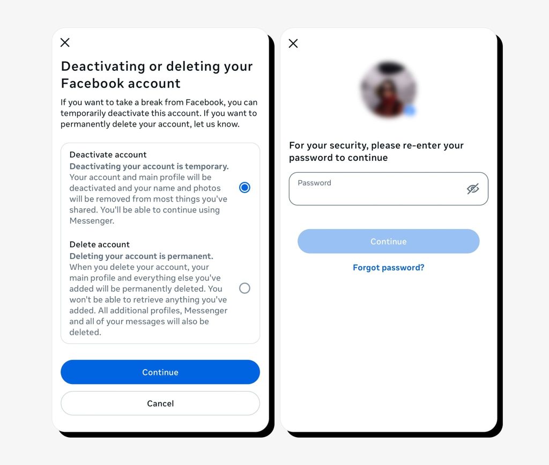549x465 pixels.
Task: Click the light-blue Continue button below password
Action: pos(388,241)
